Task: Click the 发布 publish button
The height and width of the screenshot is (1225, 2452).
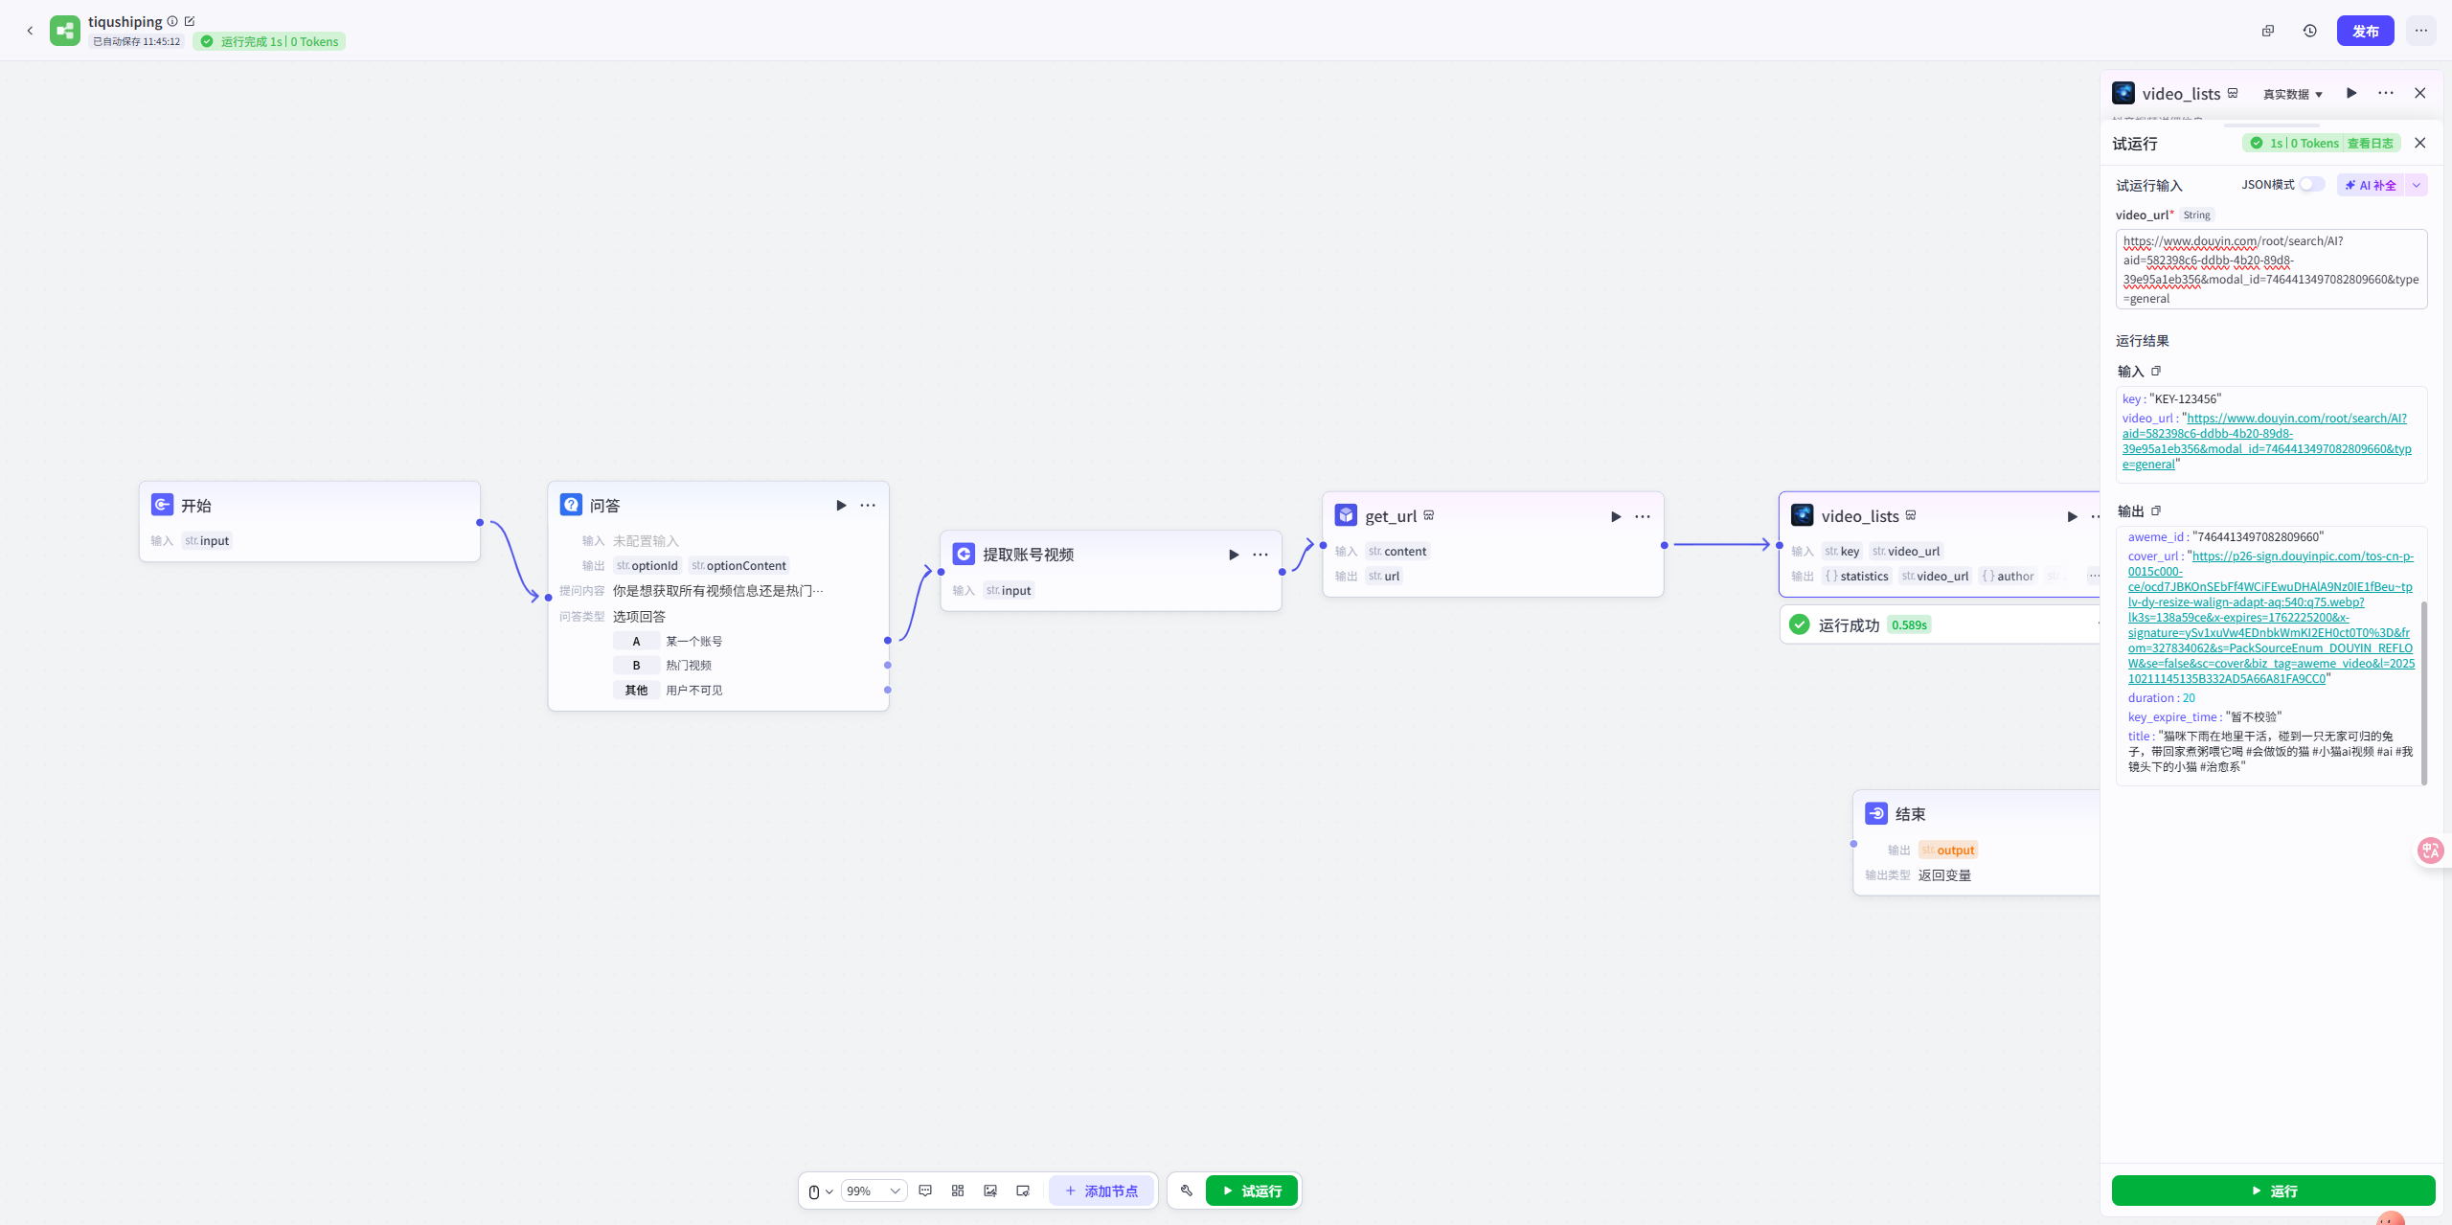Action: 2365,31
